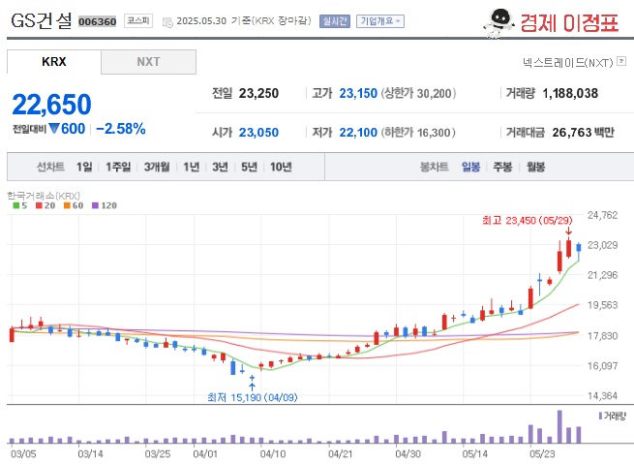
Task: Click the 하한가 16,300 text
Action: click(418, 133)
